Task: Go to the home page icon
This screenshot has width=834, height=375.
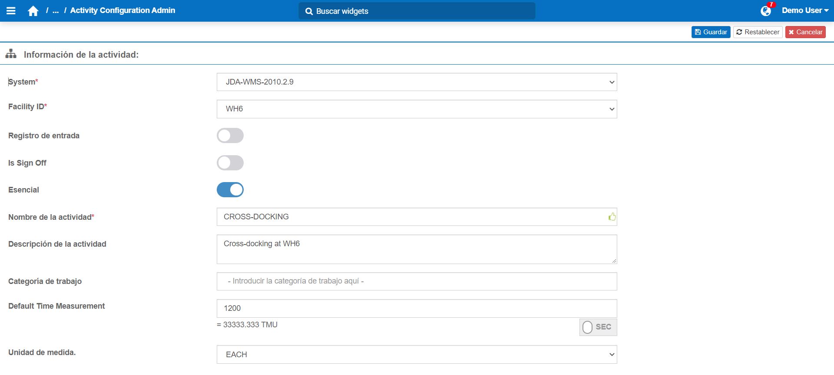Action: [33, 11]
